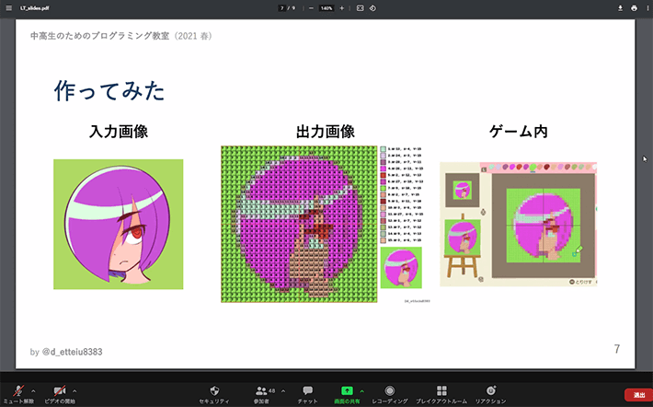653x407 pixels.
Task: Click the red leave meeting button
Action: tap(638, 394)
